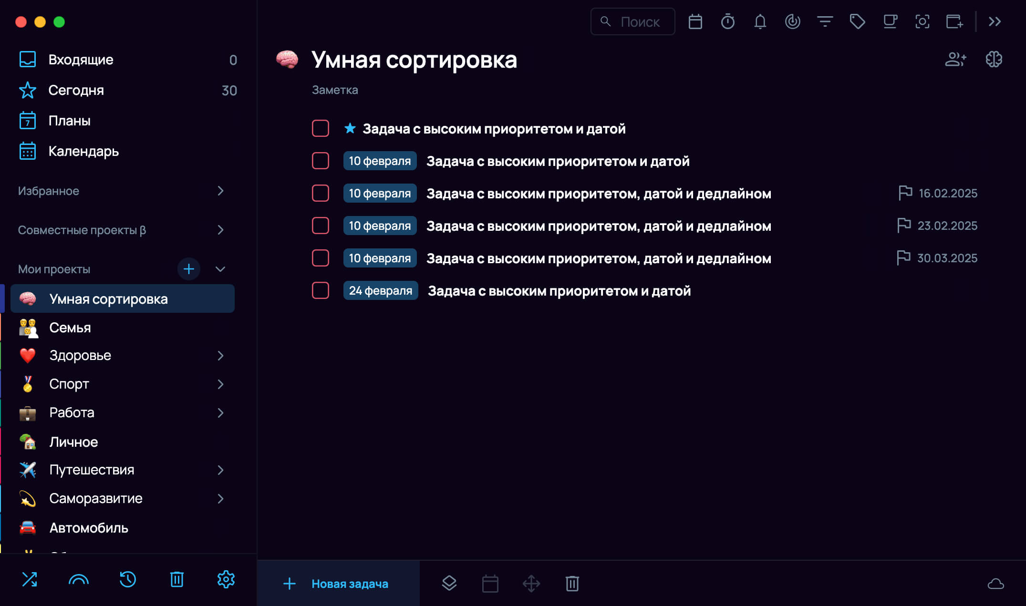
Task: Check the task with deadline 16.02.2025
Action: (x=321, y=193)
